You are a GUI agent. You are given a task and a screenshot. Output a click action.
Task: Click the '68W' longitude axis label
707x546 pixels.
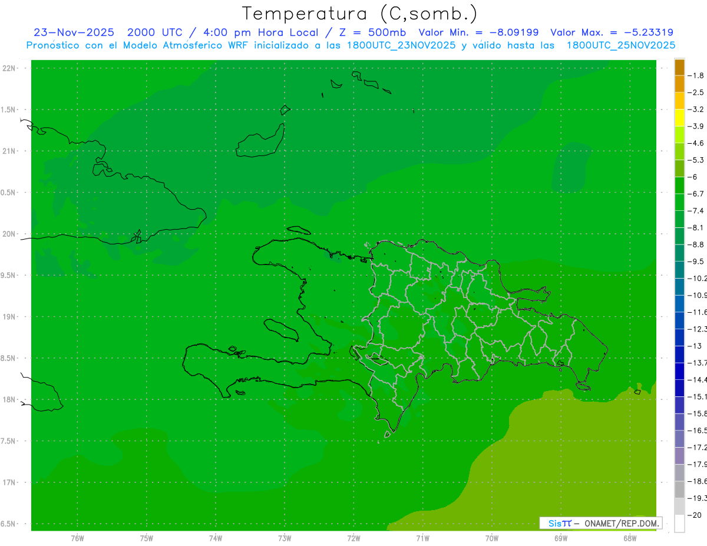tap(630, 538)
